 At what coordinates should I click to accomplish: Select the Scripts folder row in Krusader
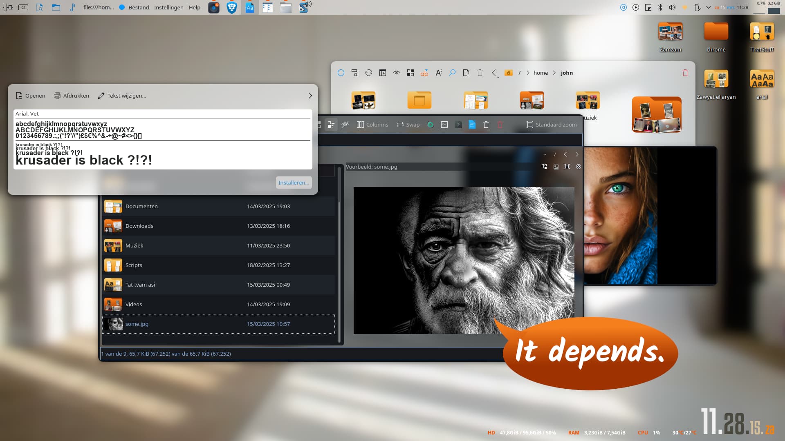coord(218,265)
